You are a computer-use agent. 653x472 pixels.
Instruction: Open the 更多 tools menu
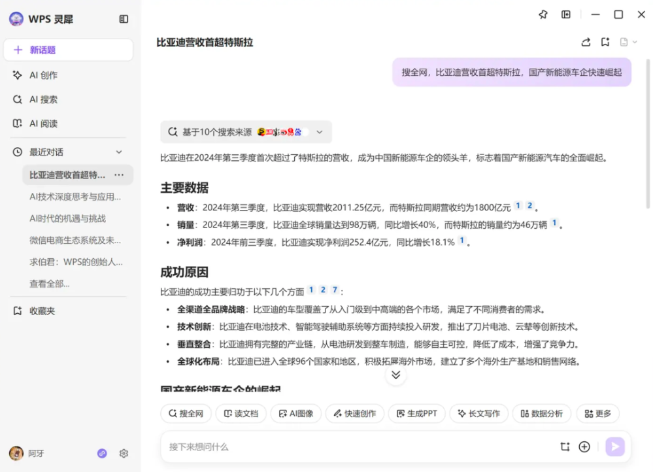(x=597, y=414)
